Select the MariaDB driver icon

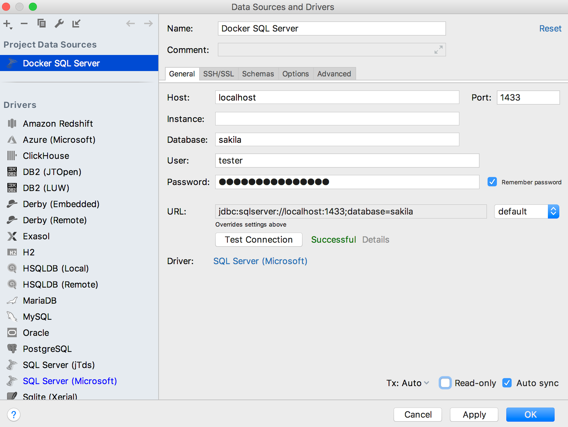pyautogui.click(x=12, y=300)
